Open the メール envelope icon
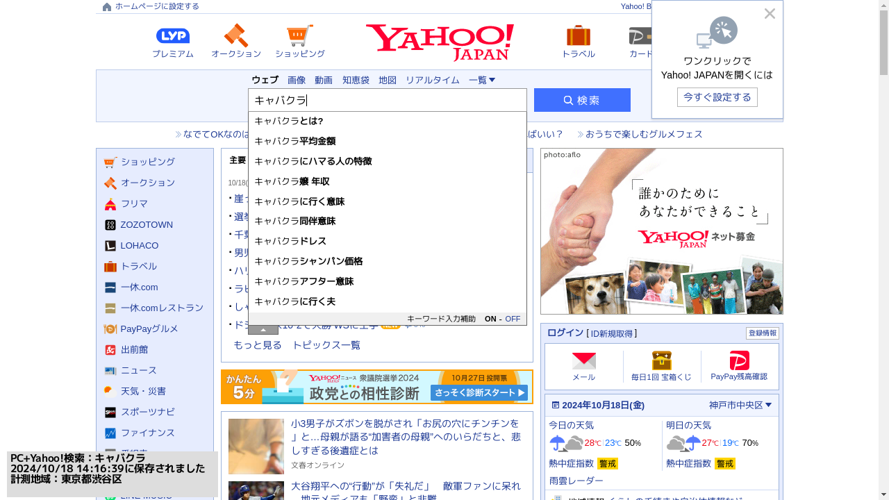 coord(583,361)
